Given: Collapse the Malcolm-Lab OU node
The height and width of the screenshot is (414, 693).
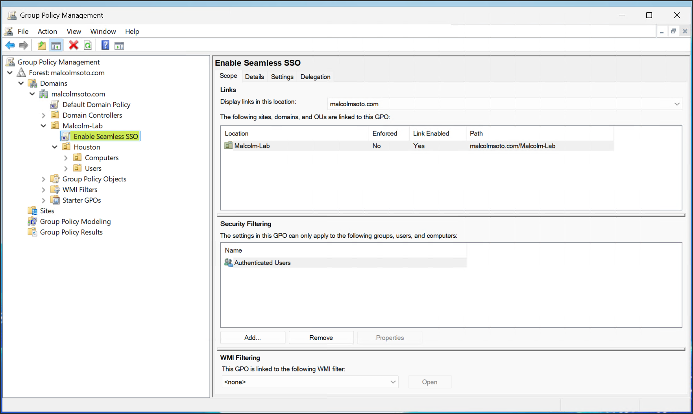Looking at the screenshot, I should 43,126.
